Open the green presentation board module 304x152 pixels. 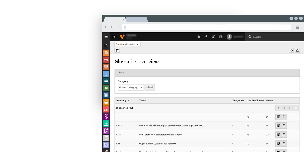coord(106,88)
